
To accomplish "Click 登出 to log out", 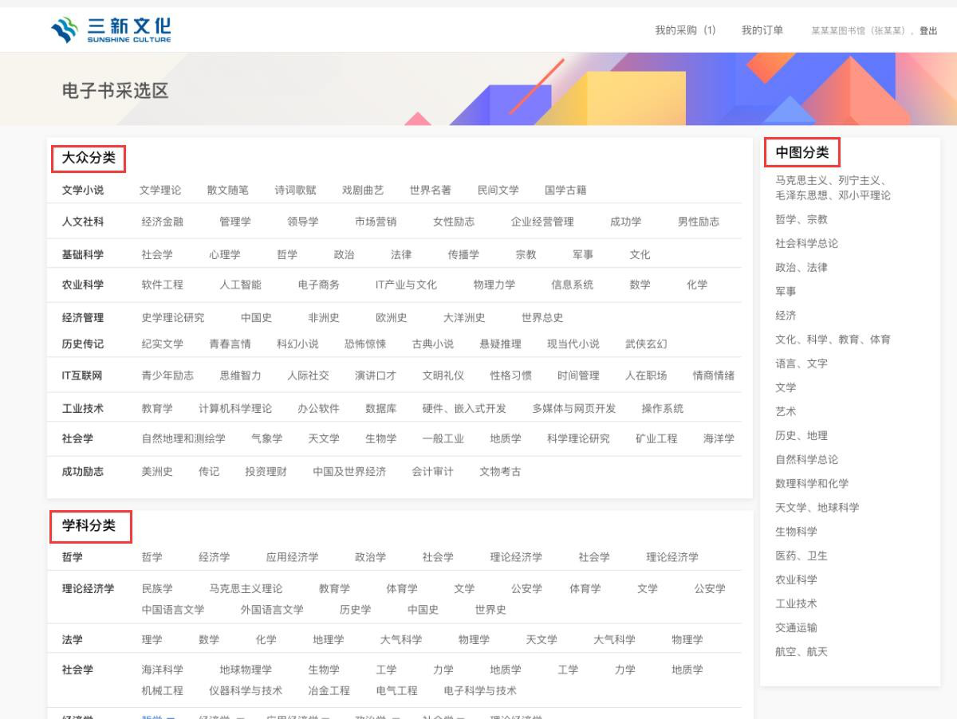I will pos(928,31).
